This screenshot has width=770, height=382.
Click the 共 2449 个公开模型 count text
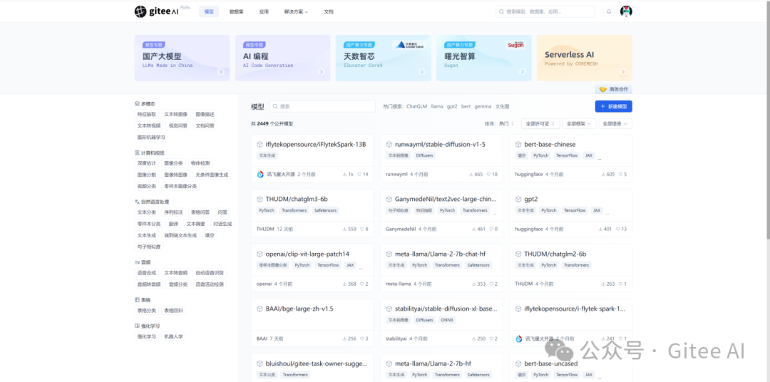[x=272, y=124]
